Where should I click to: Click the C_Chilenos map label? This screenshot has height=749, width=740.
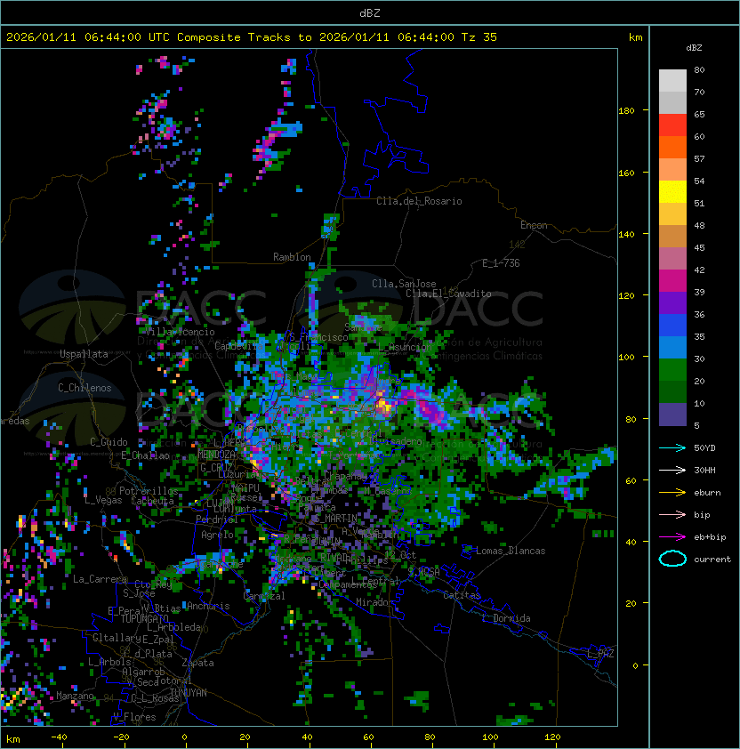tap(84, 388)
